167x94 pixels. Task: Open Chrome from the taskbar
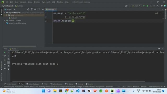66,91
